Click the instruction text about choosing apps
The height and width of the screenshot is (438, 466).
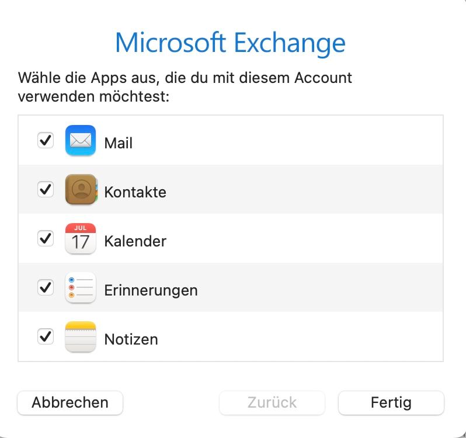pos(185,87)
